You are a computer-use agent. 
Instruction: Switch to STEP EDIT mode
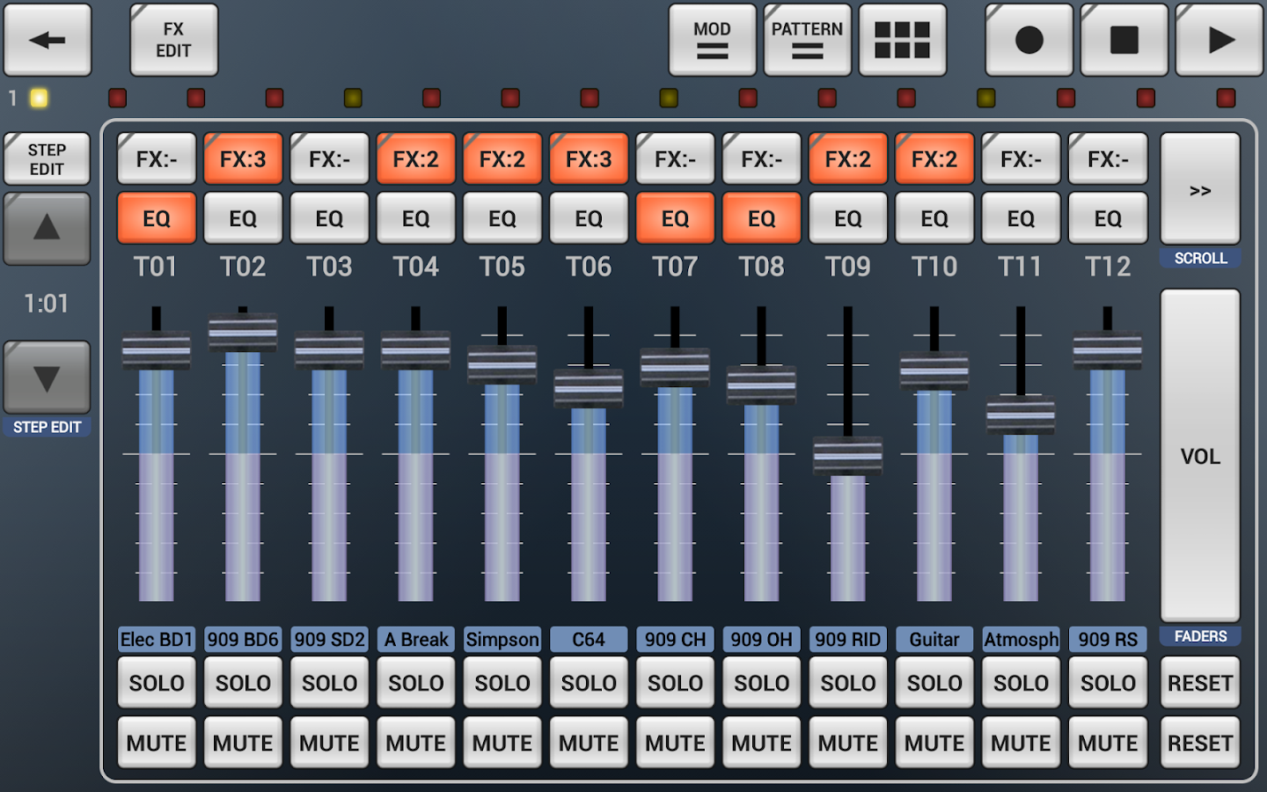click(x=47, y=158)
